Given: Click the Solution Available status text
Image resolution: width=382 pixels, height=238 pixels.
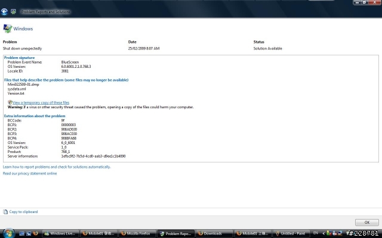Looking at the screenshot, I should [268, 49].
